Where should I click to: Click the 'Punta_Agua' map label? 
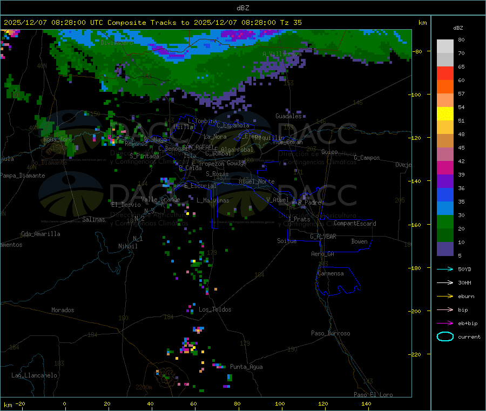pos(246,367)
